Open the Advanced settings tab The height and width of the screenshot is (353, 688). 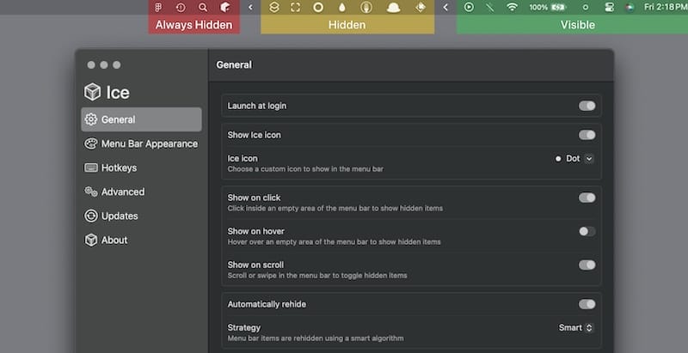(141, 192)
